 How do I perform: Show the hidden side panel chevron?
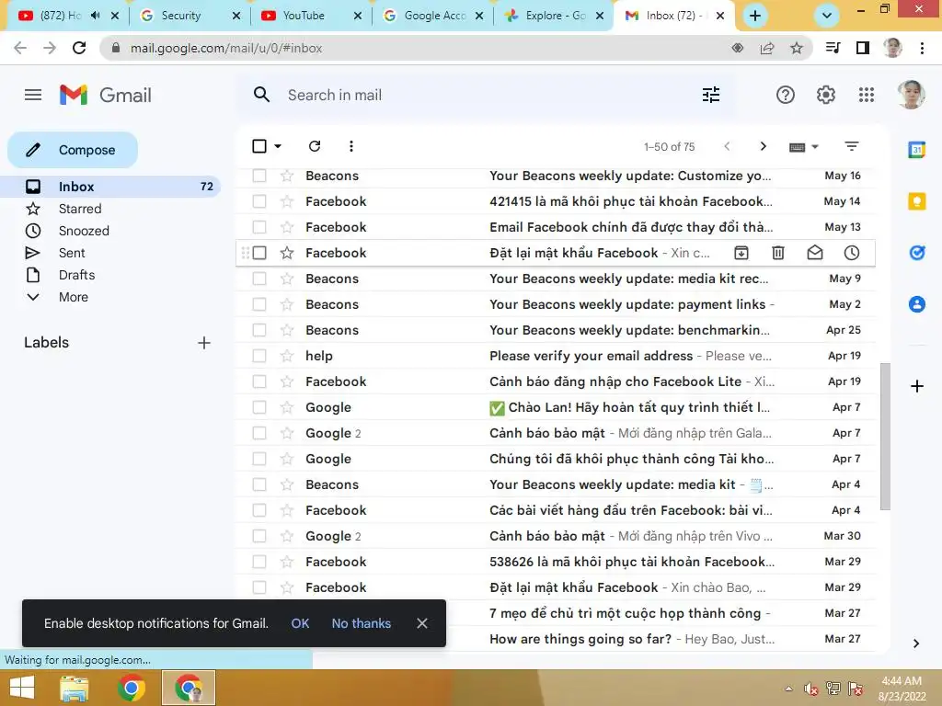tap(916, 643)
